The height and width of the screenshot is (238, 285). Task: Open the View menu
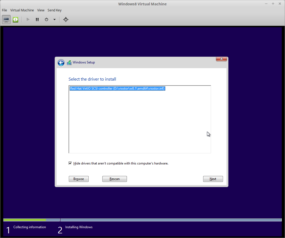[41, 10]
